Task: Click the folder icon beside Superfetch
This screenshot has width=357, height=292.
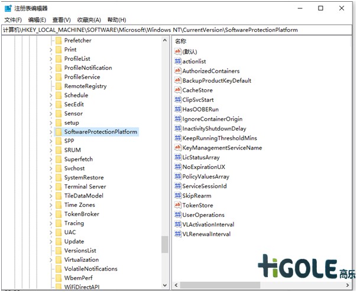Action: (x=58, y=159)
